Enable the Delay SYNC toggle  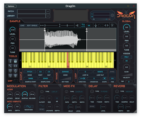(92, 106)
